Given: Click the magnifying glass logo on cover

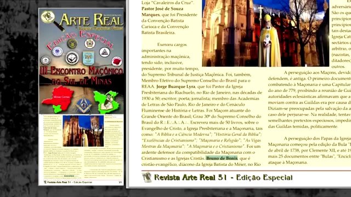Looking at the screenshot, I should tap(53, 21).
